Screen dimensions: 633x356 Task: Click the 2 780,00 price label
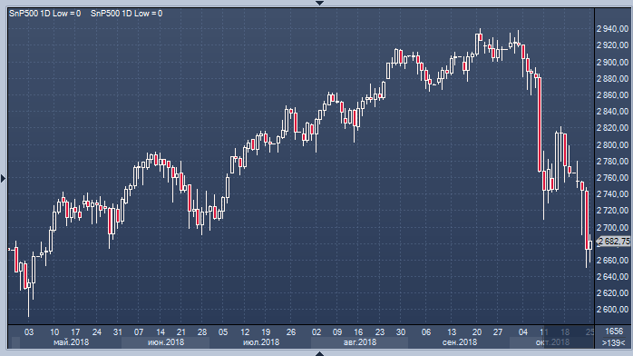coord(612,162)
